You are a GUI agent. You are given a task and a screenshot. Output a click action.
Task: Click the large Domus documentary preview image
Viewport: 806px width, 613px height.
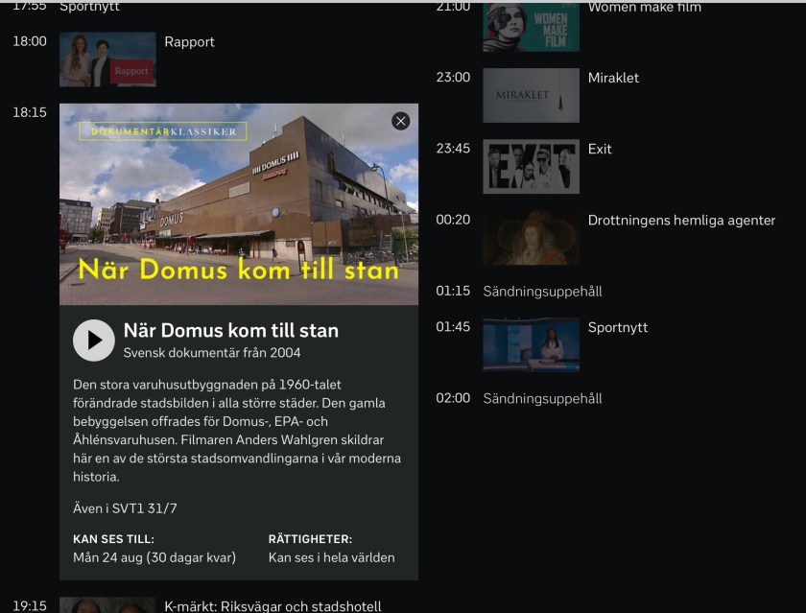[x=239, y=204]
